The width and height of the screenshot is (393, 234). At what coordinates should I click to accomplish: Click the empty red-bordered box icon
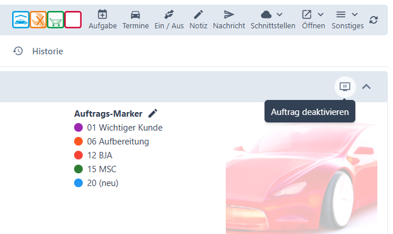[73, 20]
